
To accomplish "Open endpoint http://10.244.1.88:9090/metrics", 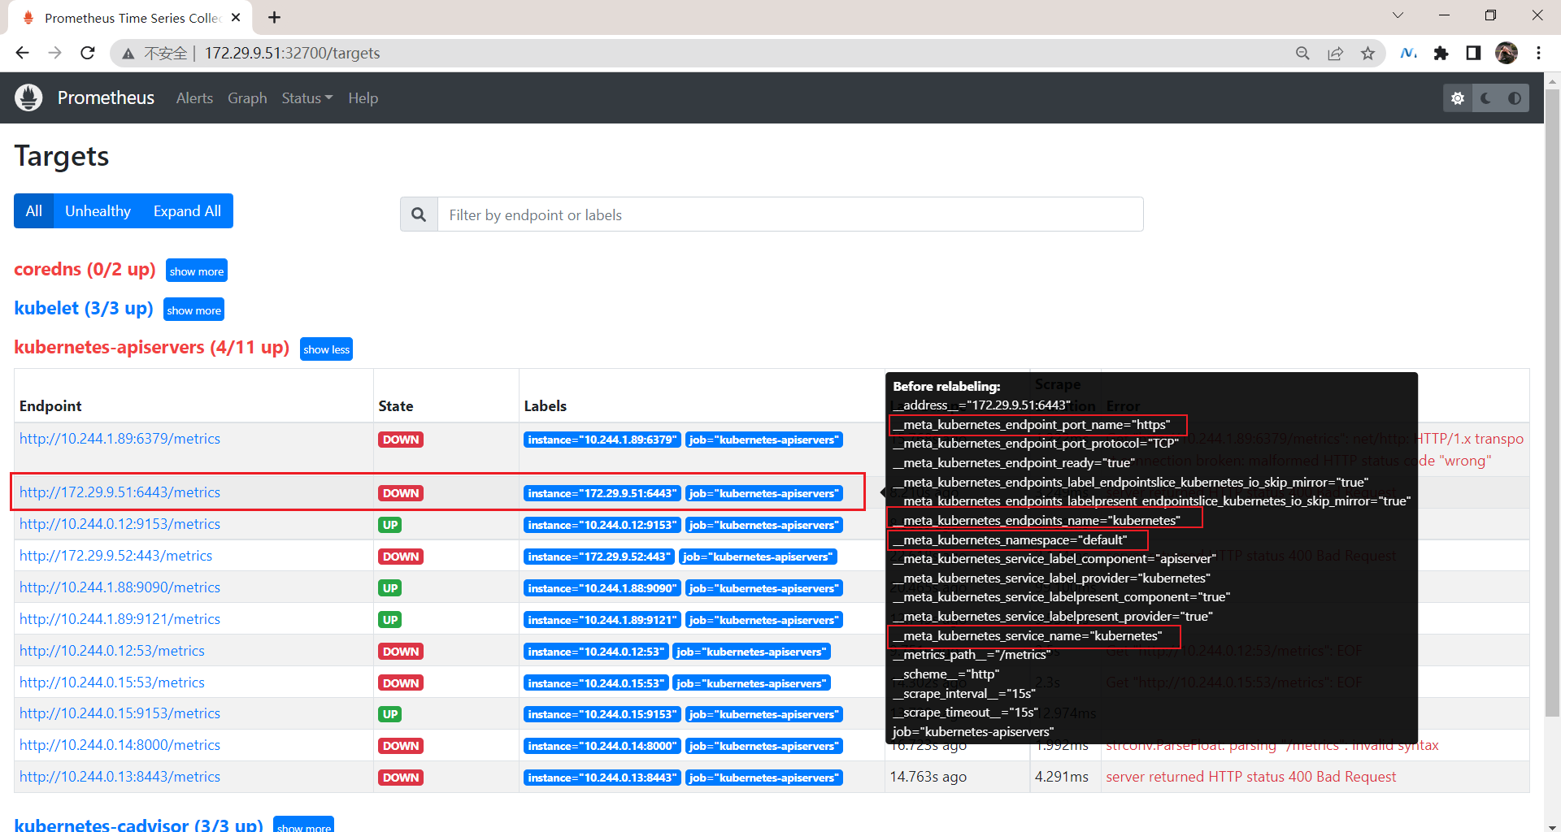I will pyautogui.click(x=120, y=587).
